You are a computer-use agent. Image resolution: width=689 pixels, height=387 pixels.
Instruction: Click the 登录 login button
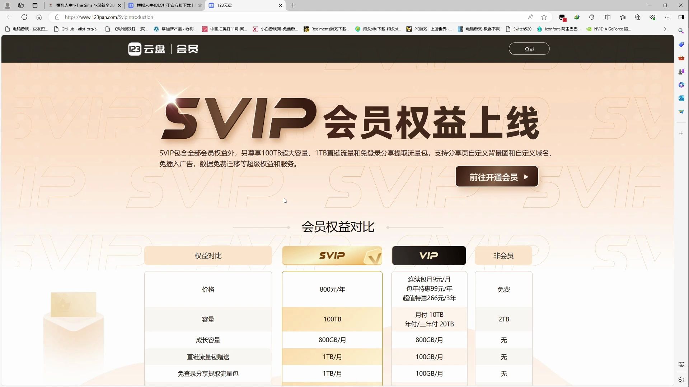pos(529,49)
